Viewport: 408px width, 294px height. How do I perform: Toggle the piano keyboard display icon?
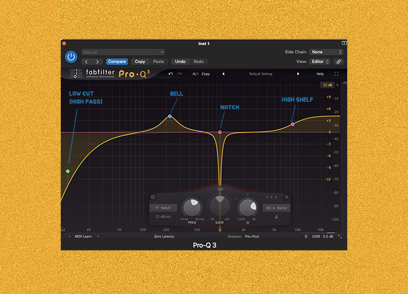63,230
